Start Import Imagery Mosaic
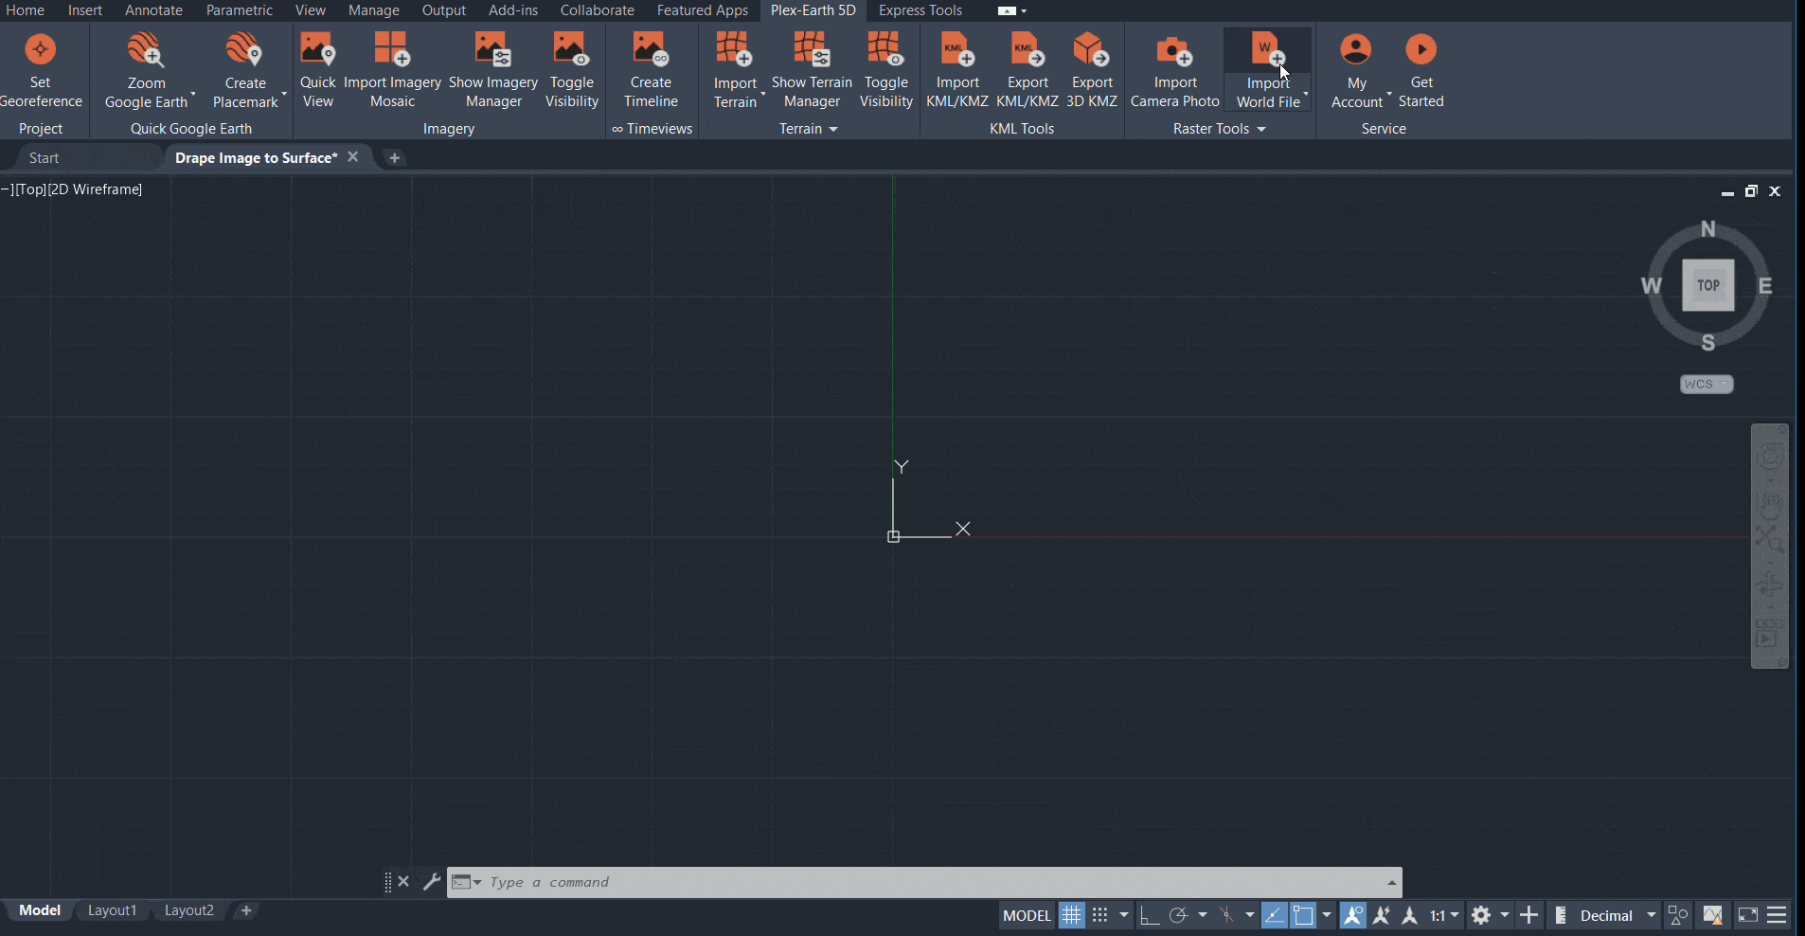The image size is (1805, 936). click(392, 70)
